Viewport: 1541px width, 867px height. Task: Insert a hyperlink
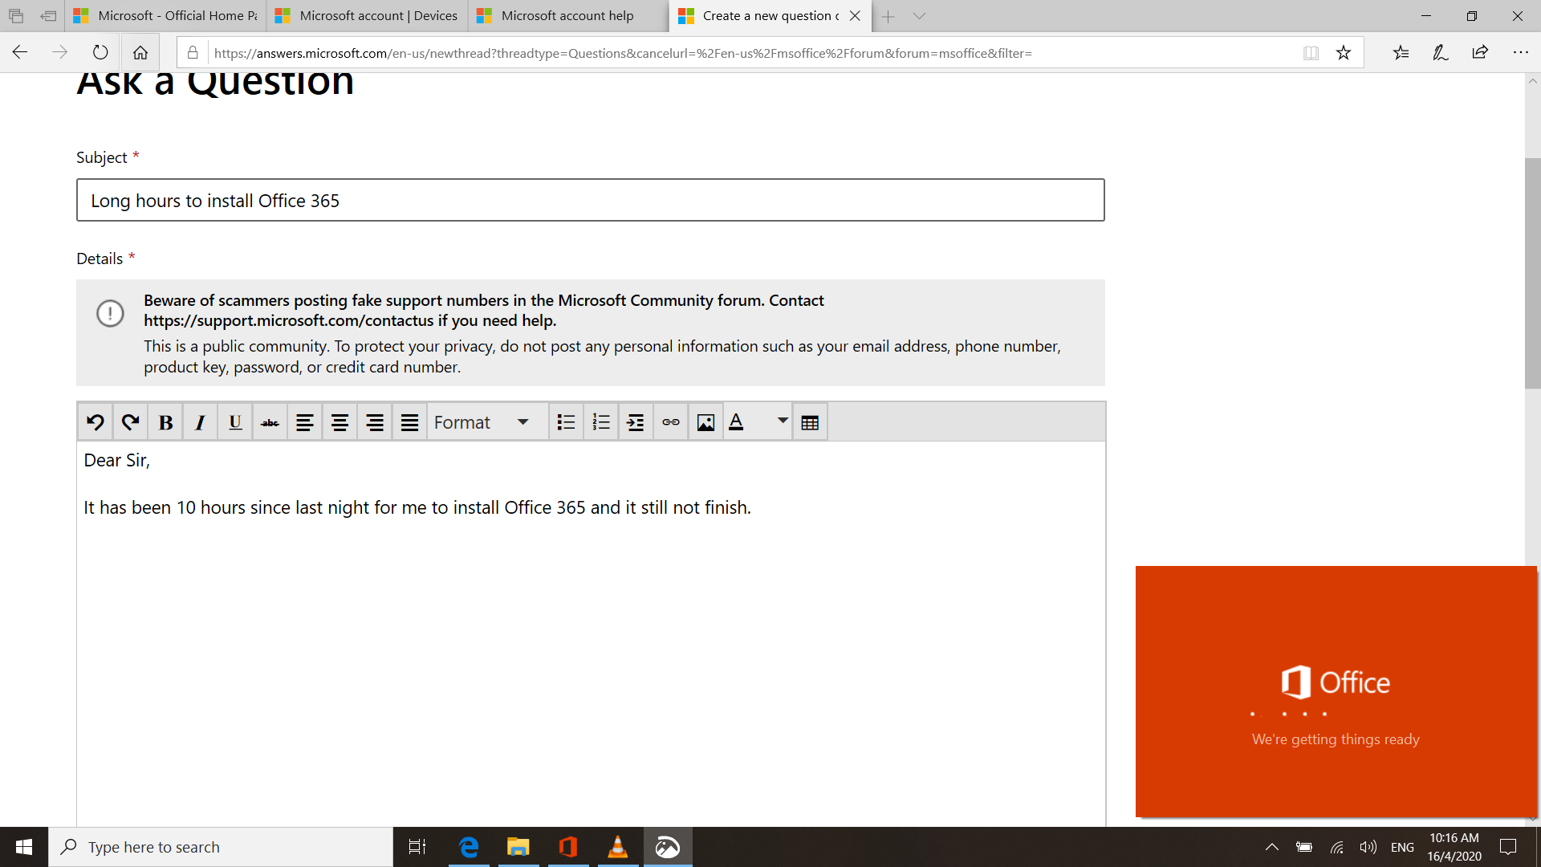coord(671,422)
